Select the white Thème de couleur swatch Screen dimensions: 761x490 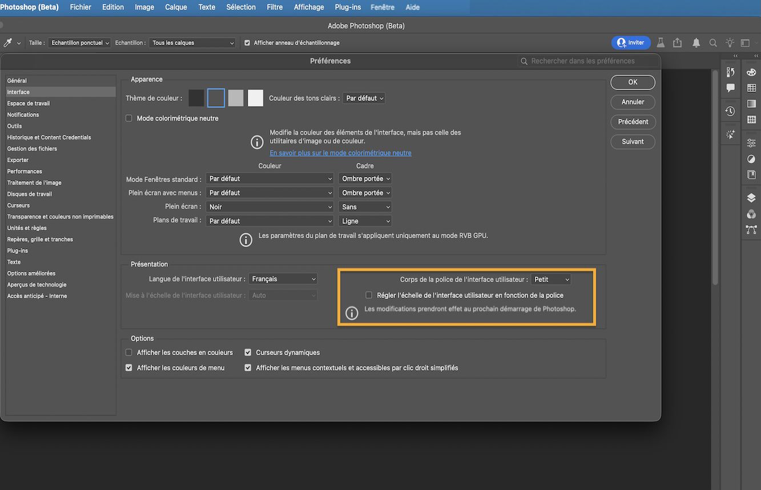point(255,98)
